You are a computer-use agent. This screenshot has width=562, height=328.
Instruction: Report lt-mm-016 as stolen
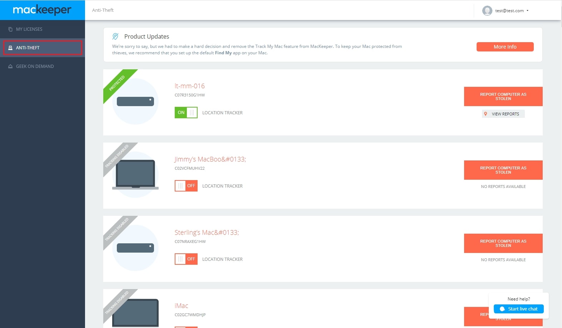(x=503, y=96)
